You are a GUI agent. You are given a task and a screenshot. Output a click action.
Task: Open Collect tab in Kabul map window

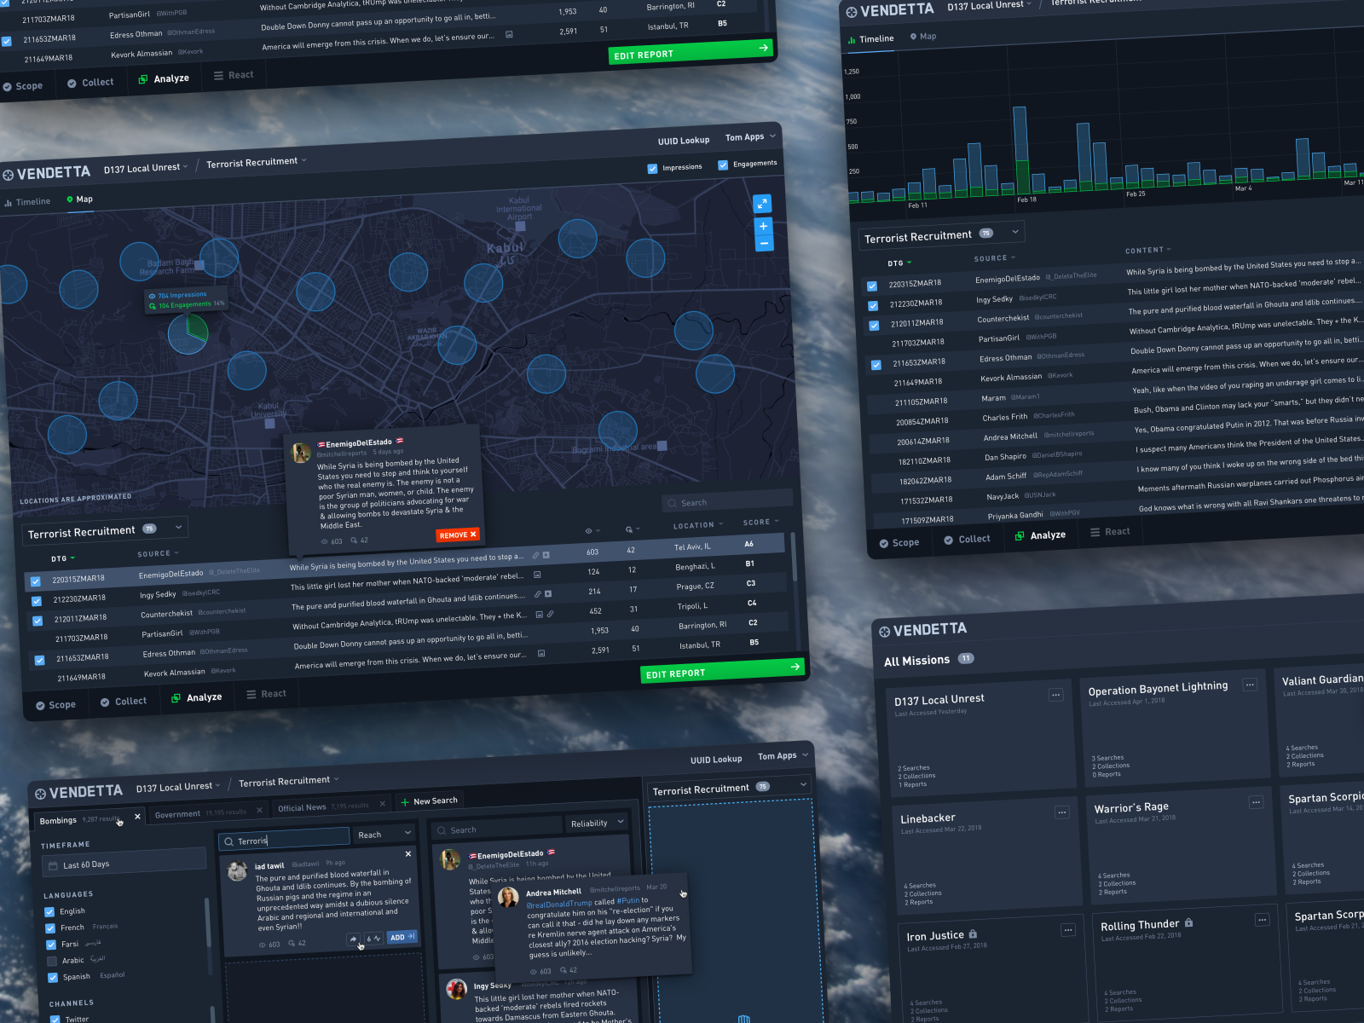coord(124,702)
